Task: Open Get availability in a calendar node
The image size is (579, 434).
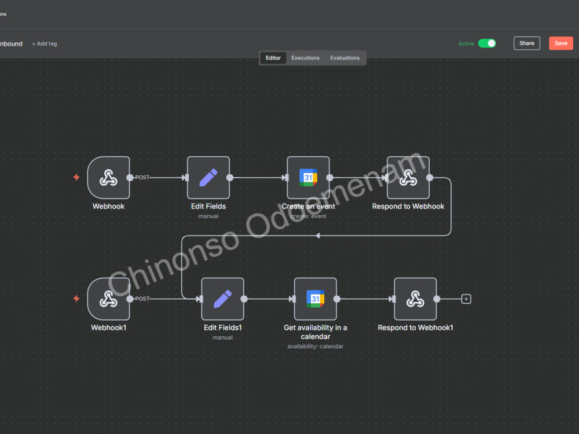Action: point(316,299)
